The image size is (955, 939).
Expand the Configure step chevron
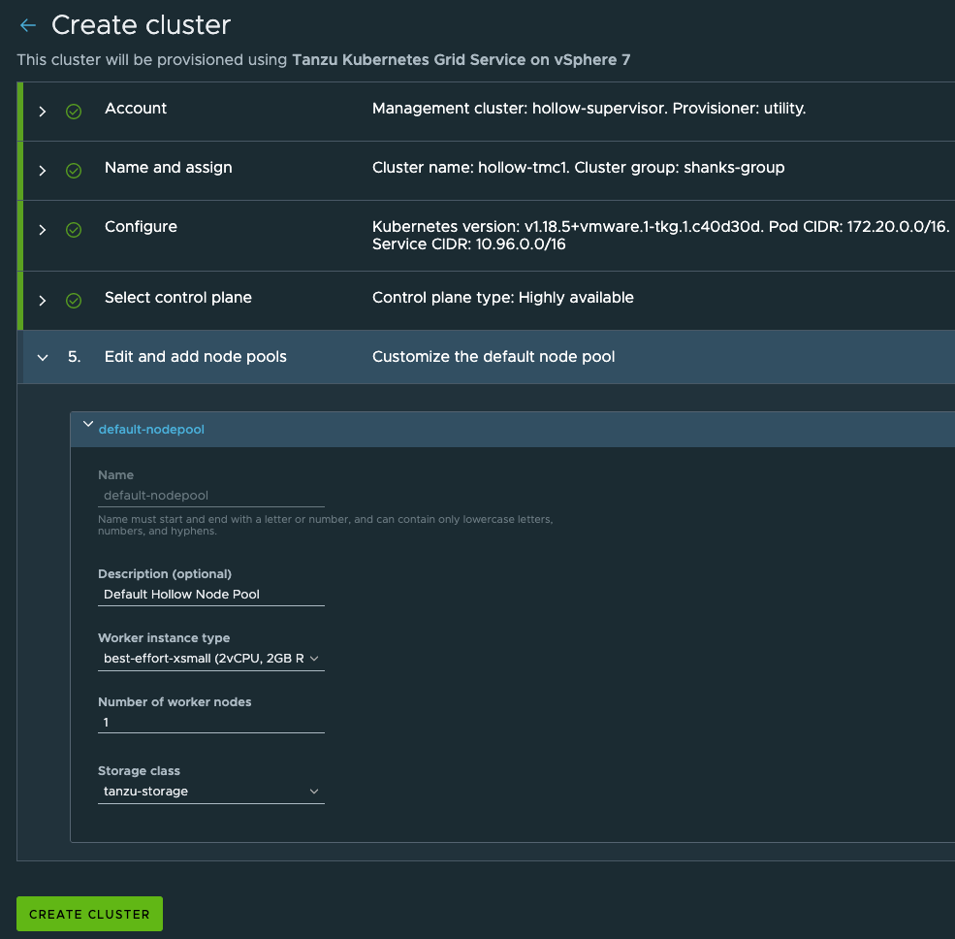(43, 230)
